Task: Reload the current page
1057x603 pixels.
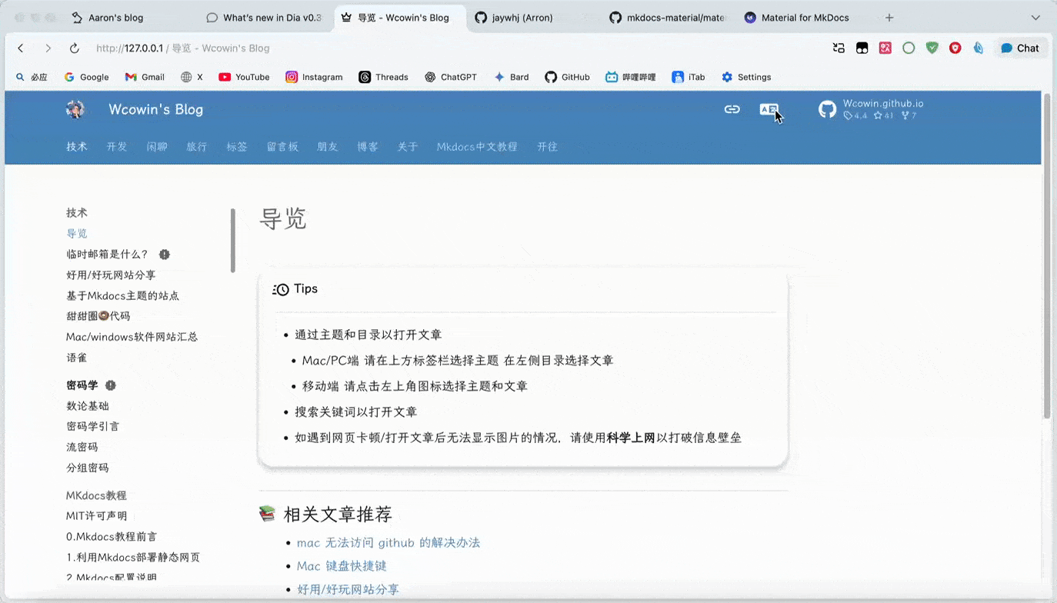Action: coord(74,47)
